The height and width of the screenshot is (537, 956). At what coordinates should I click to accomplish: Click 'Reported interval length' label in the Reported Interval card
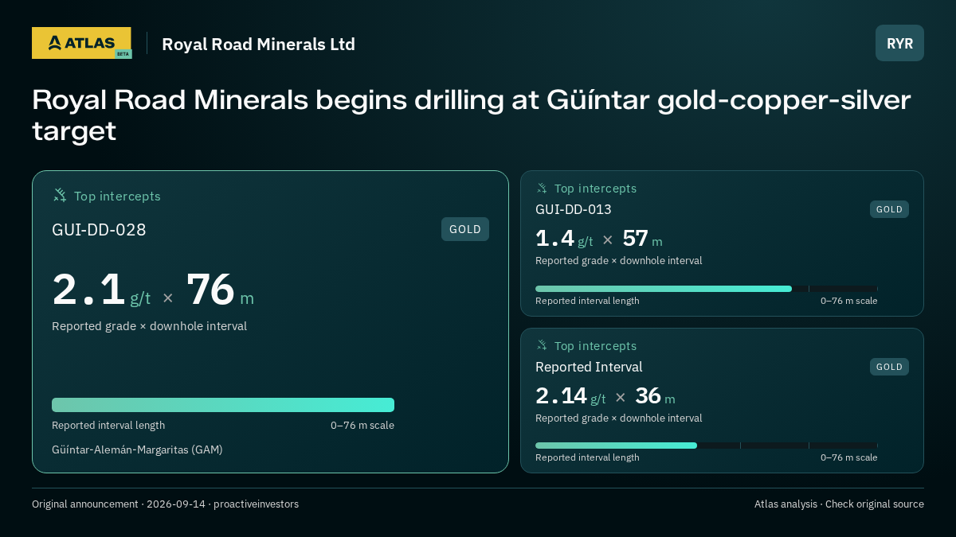click(587, 457)
